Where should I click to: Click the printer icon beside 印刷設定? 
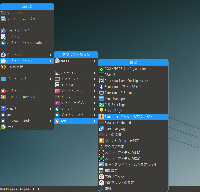[101, 171]
